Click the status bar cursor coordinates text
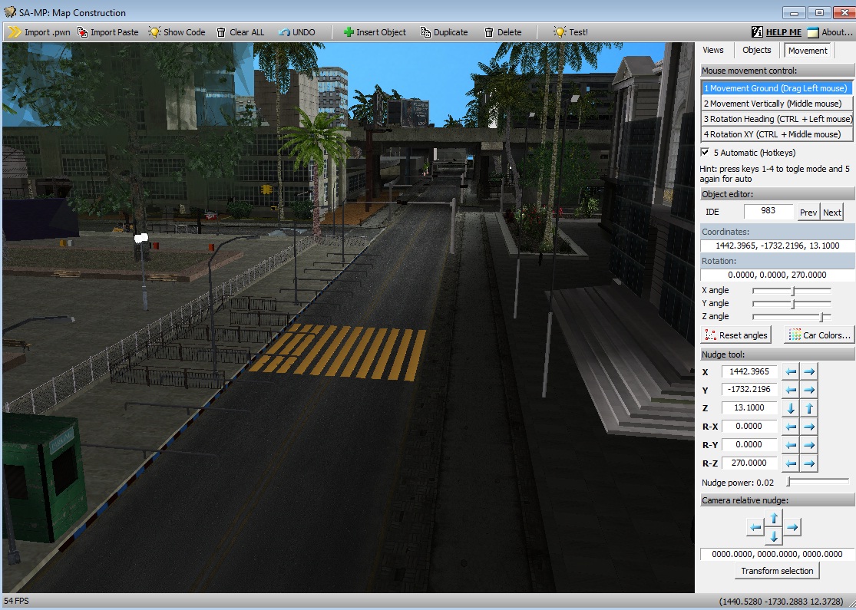This screenshot has width=856, height=610. pyautogui.click(x=782, y=602)
